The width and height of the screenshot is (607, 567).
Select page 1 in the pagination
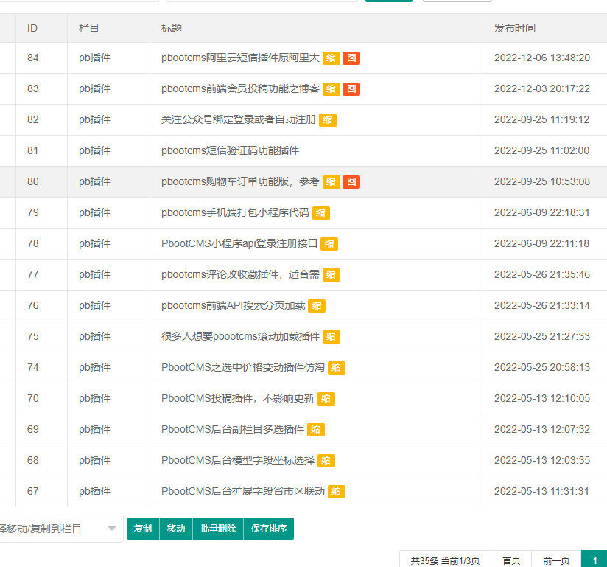pyautogui.click(x=594, y=560)
